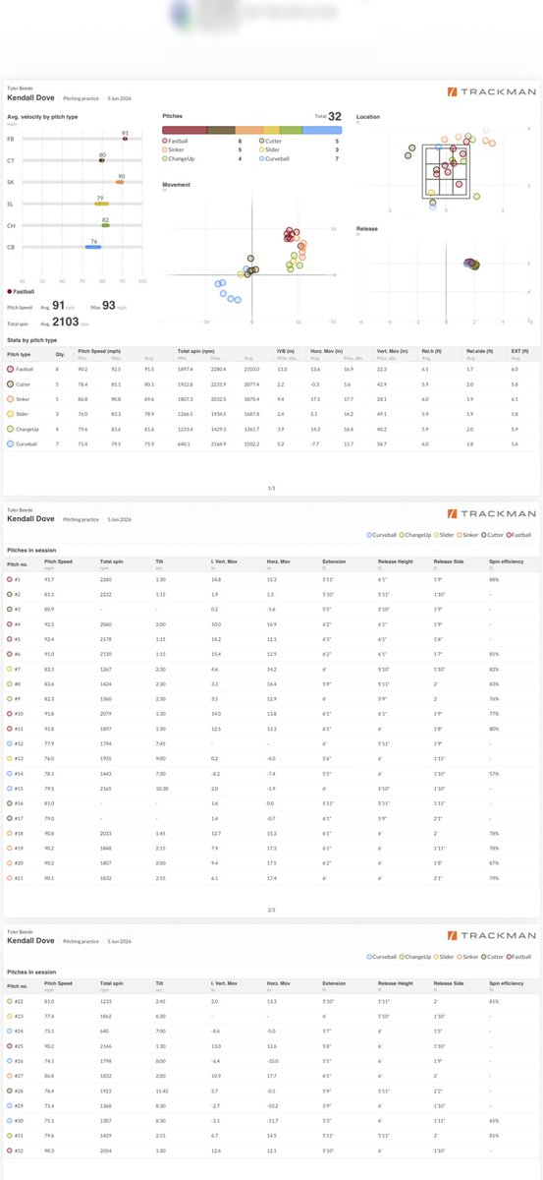The height and width of the screenshot is (1180, 543).
Task: Click the 'Movement' chart heading
Action: pos(175,184)
